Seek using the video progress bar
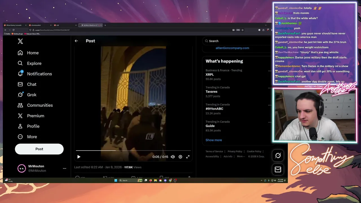This screenshot has height=203, width=361. 133,151
